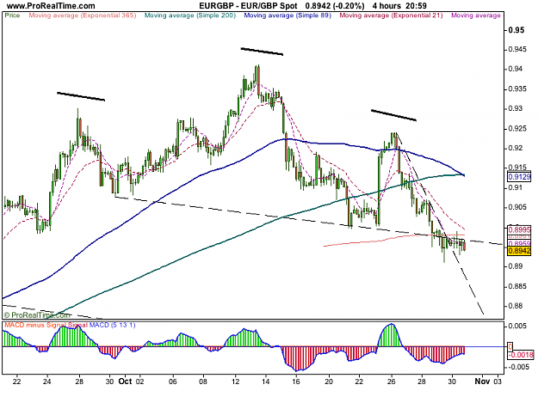
Task: Click the yellow 0.8942 current price tag
Action: (519, 251)
